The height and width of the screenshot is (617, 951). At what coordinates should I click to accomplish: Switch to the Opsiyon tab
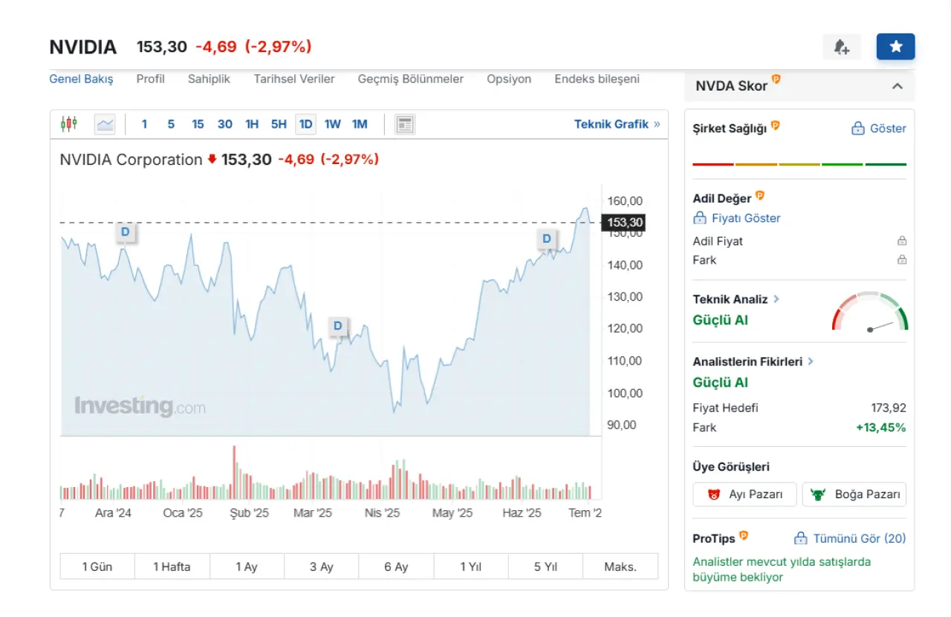(x=509, y=79)
